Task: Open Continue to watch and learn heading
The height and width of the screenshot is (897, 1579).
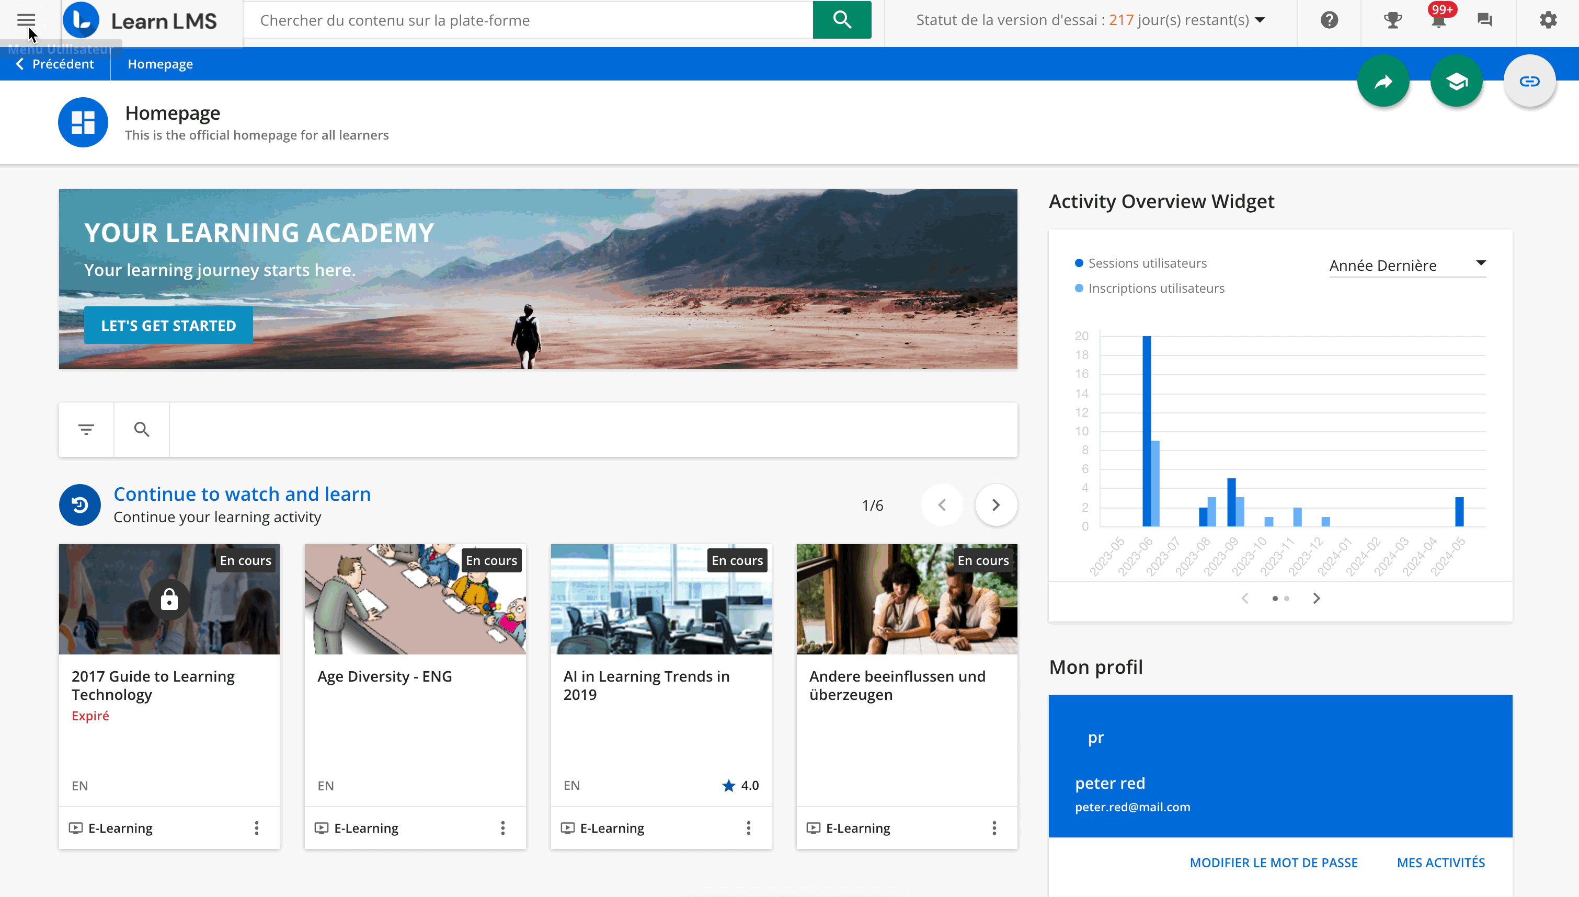Action: coord(242,494)
